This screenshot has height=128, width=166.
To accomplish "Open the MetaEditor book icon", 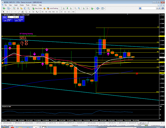I will pyautogui.click(x=44, y=8).
